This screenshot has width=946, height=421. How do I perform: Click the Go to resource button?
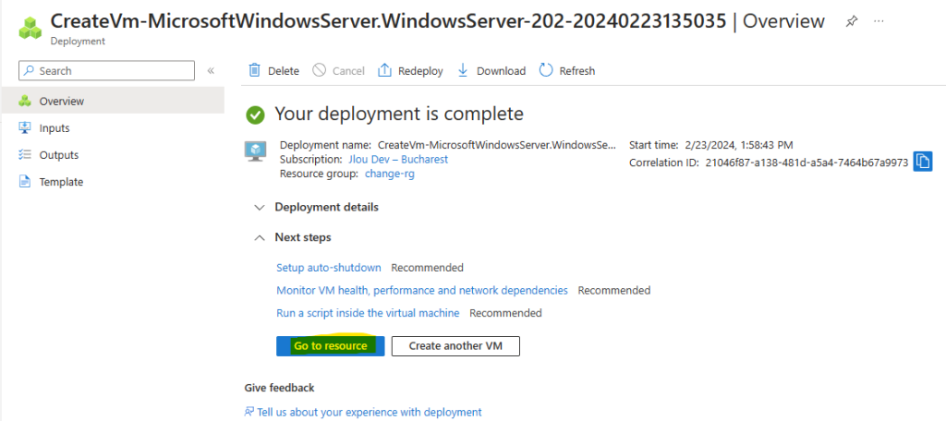click(x=330, y=345)
